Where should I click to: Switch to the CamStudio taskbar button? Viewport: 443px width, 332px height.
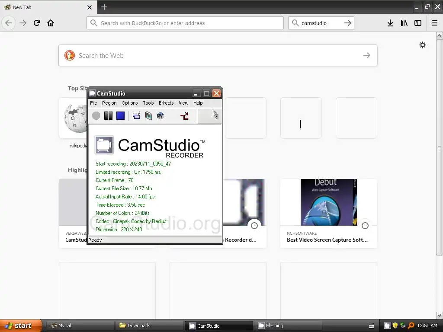pyautogui.click(x=218, y=326)
